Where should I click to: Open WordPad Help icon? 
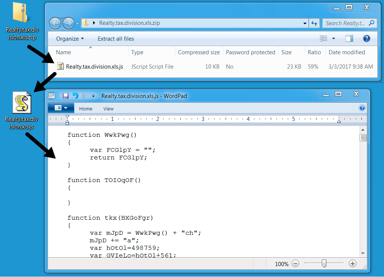362,108
